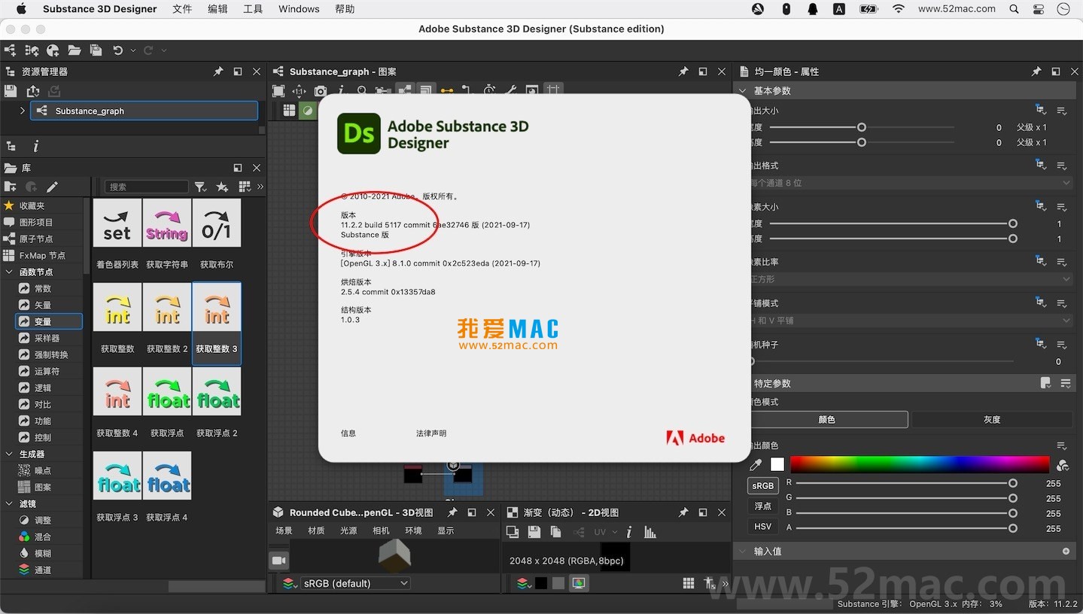Click the undo arrow icon

click(118, 50)
